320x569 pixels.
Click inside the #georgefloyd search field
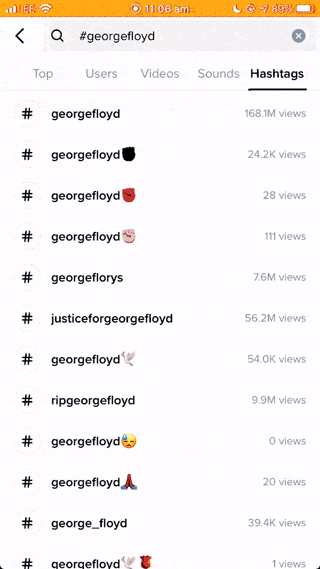[176, 36]
